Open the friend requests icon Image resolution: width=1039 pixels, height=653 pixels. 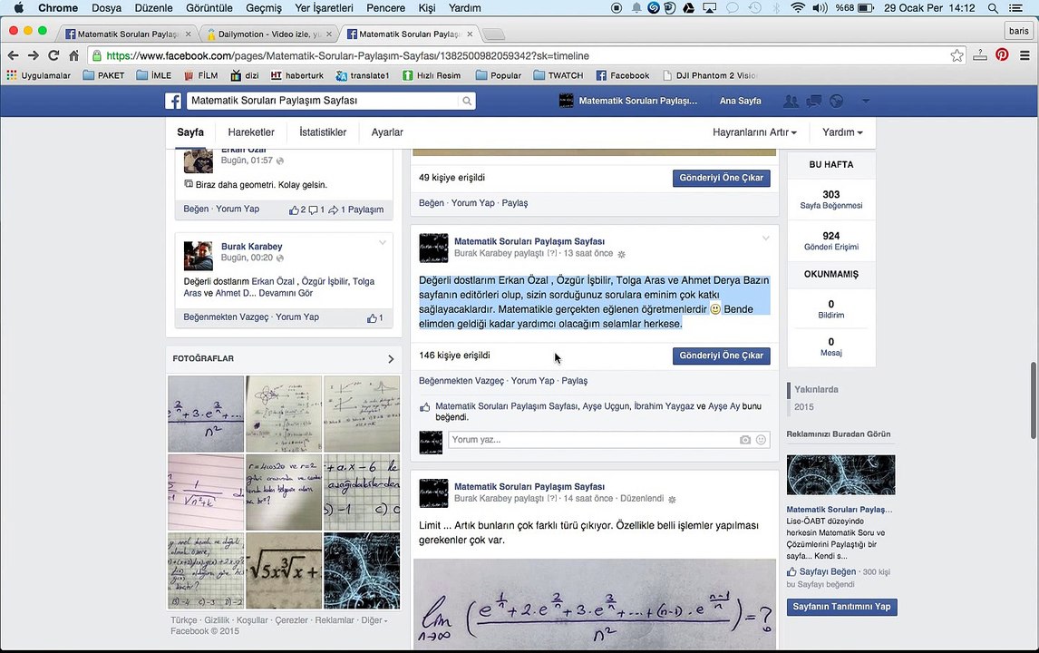791,101
